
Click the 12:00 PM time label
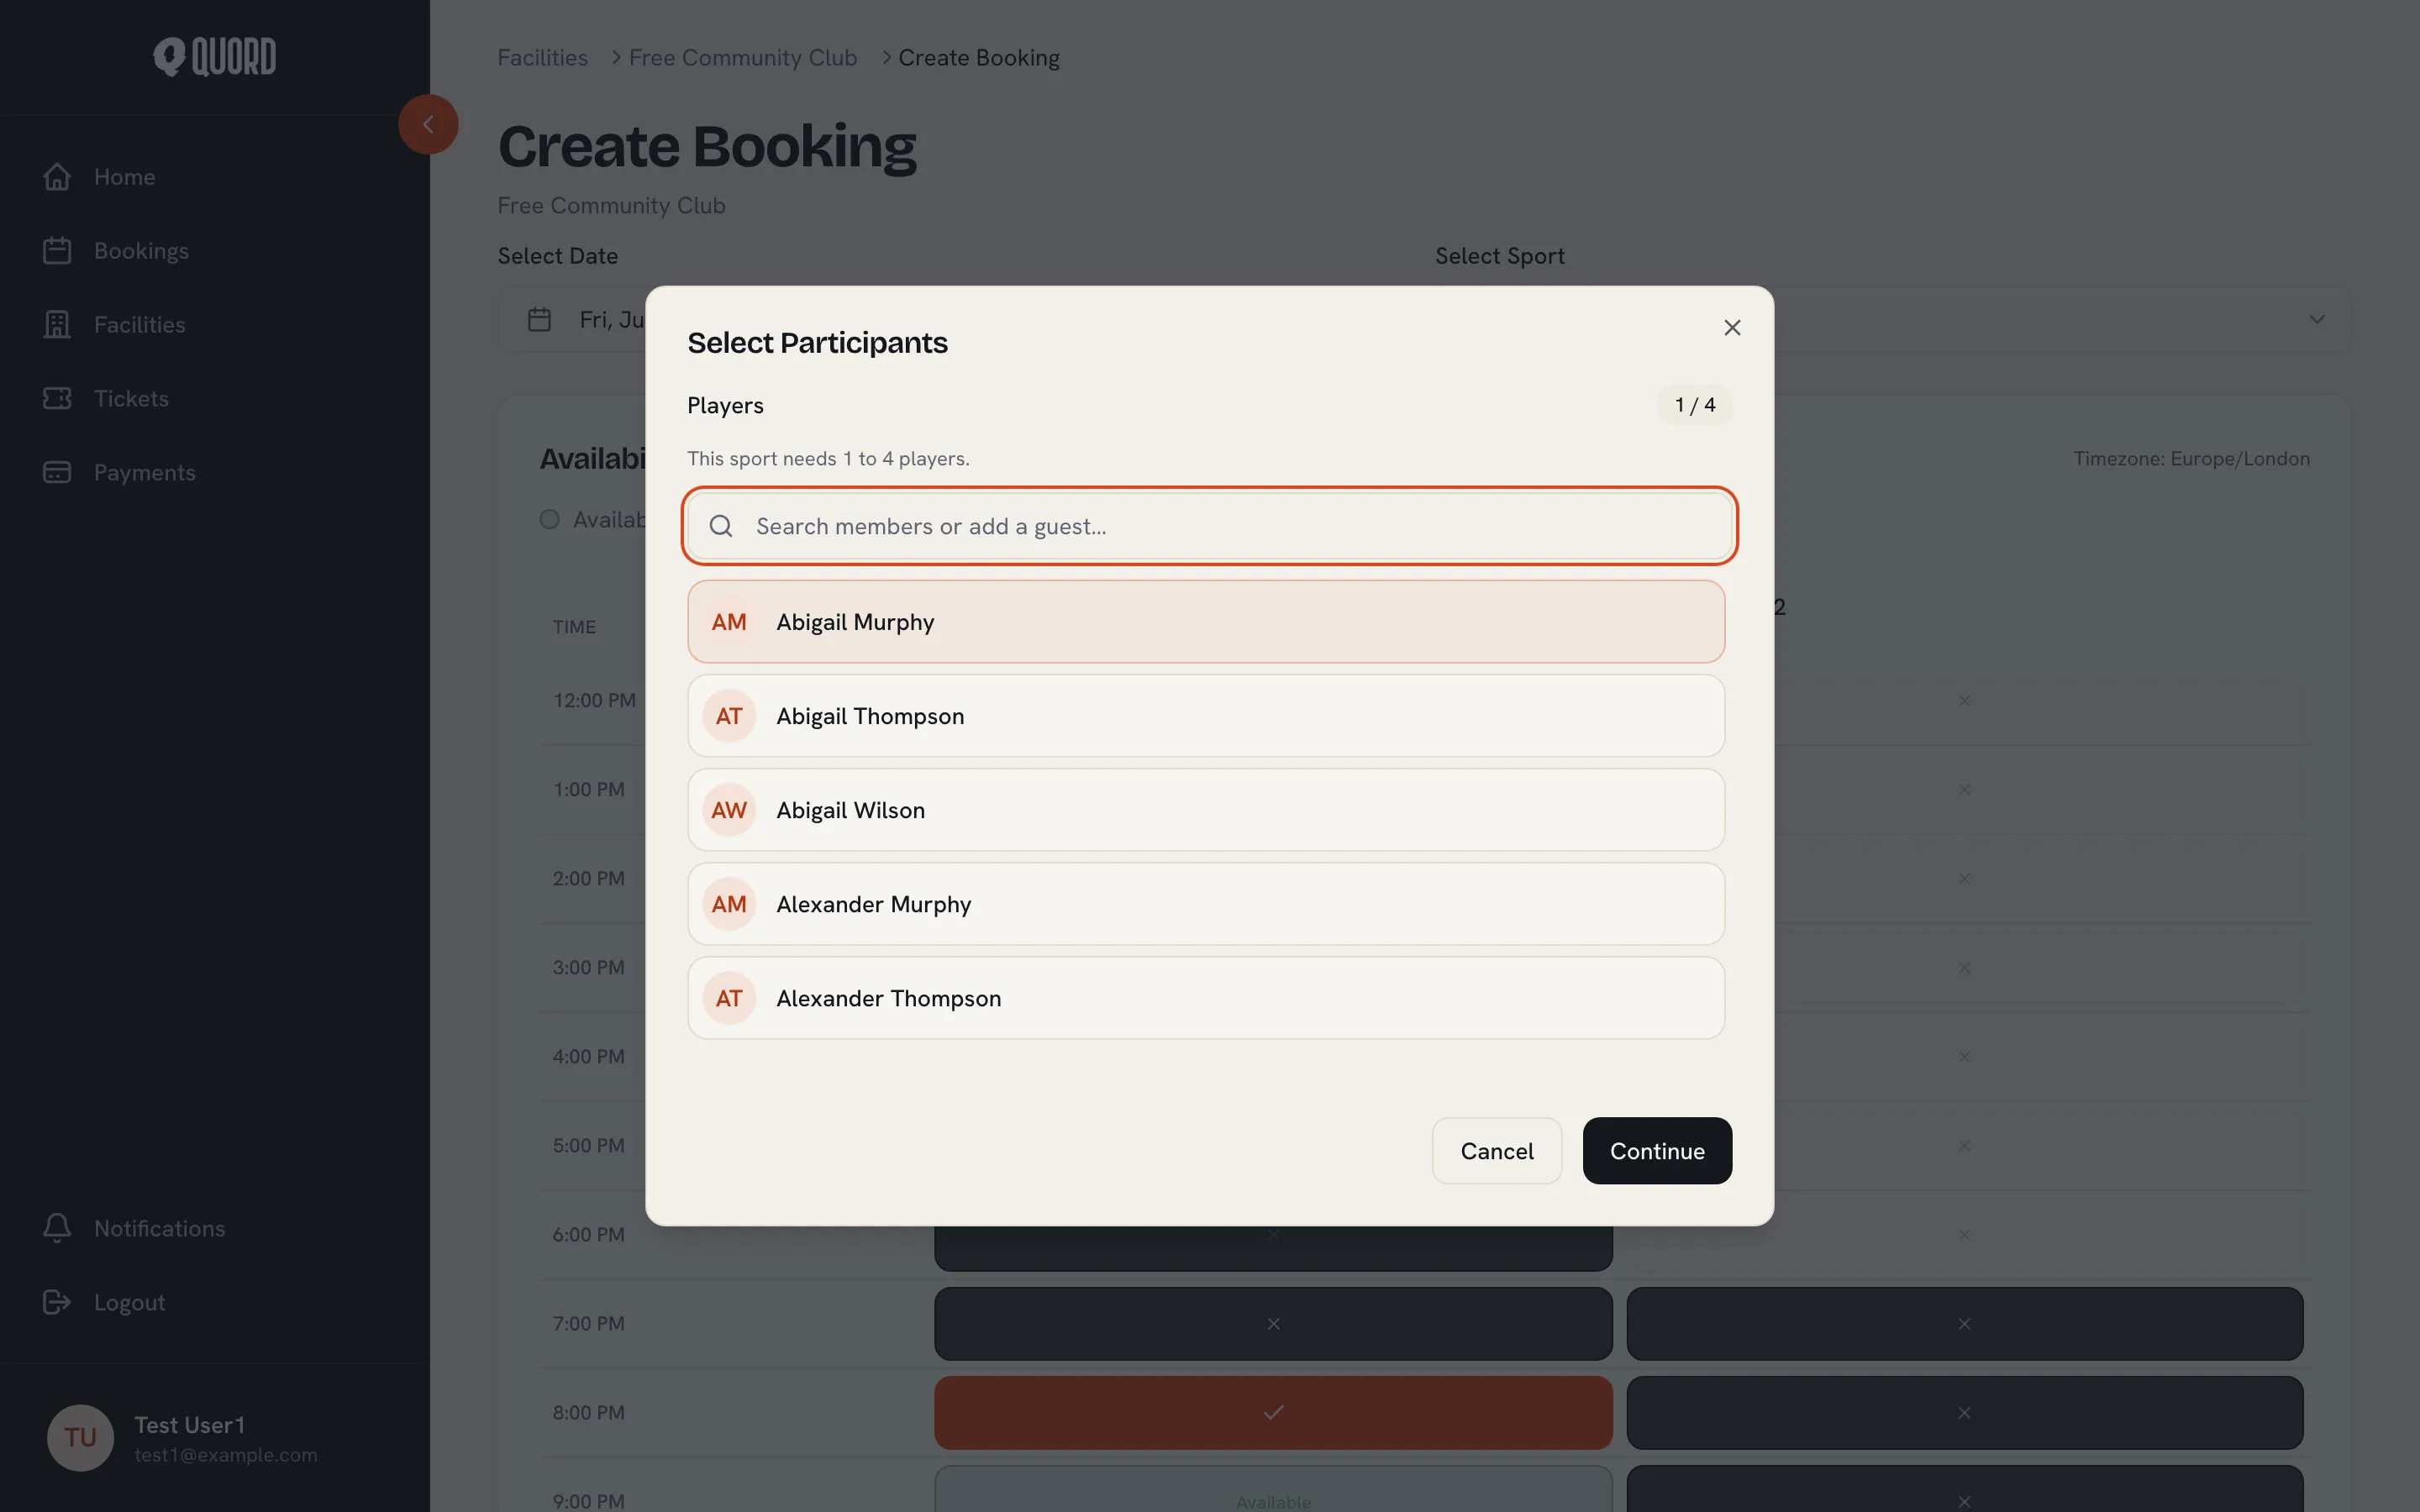point(595,701)
